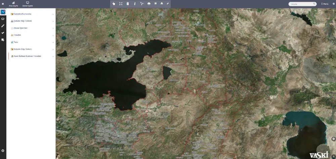Open the Ana Sayfa tab
Image resolution: width=336 pixels, height=159 pixels.
pos(13,4)
